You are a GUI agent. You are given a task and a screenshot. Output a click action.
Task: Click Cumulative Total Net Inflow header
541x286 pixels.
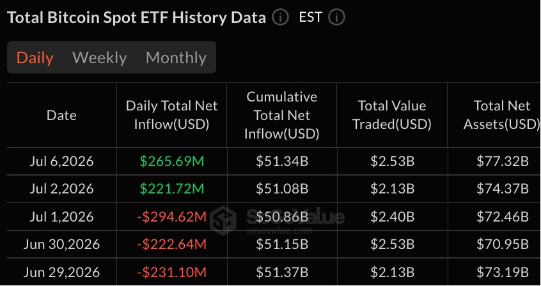[x=282, y=115]
